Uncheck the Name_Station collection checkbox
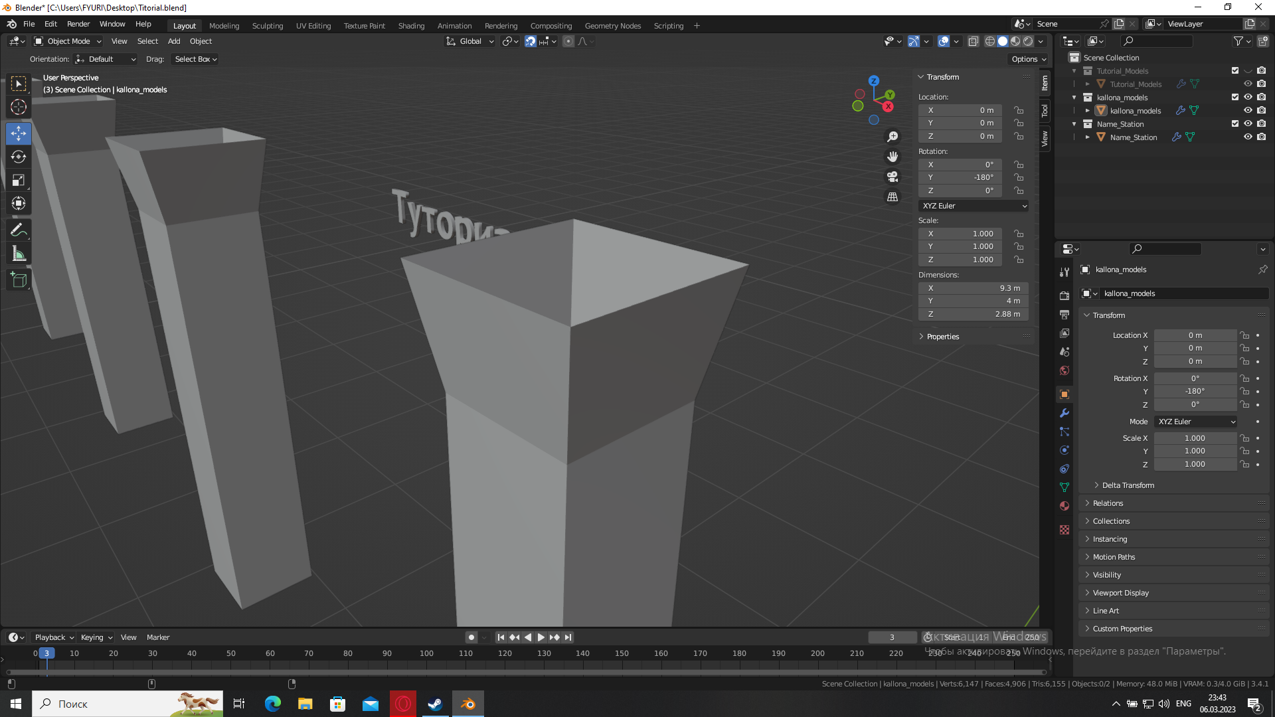 coord(1235,123)
